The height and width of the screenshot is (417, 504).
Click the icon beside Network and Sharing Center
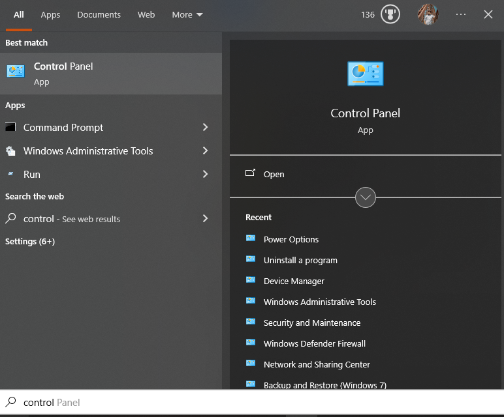pos(251,363)
